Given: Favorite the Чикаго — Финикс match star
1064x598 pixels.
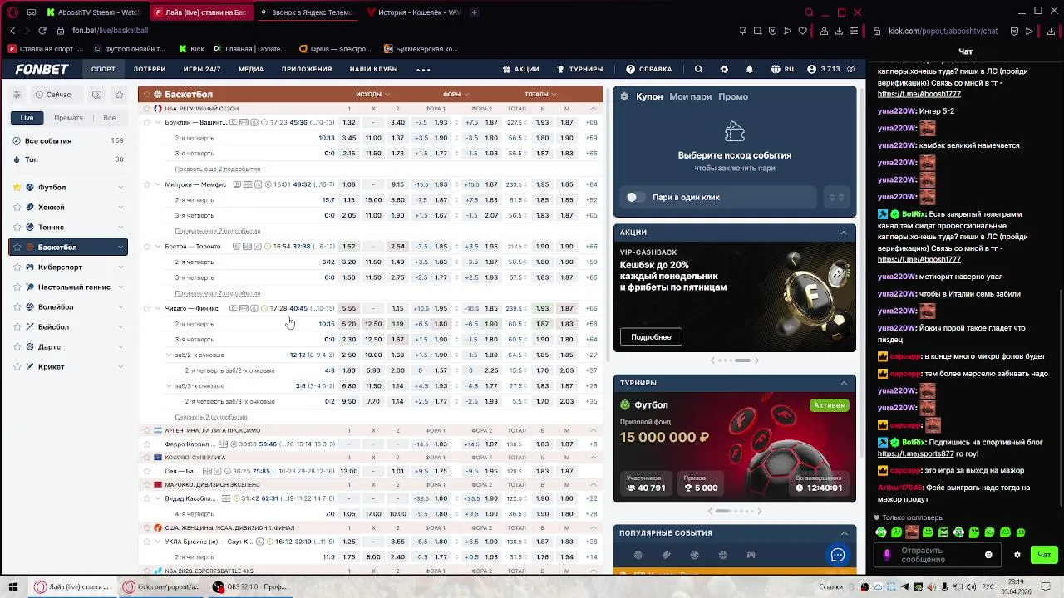Looking at the screenshot, I should click(x=147, y=309).
